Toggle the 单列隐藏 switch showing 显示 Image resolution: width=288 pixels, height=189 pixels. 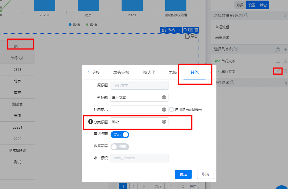click(x=120, y=135)
